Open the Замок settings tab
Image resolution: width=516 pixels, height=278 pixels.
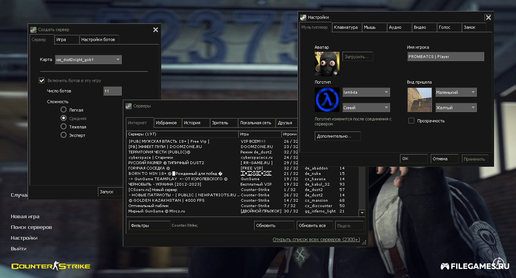[474, 27]
